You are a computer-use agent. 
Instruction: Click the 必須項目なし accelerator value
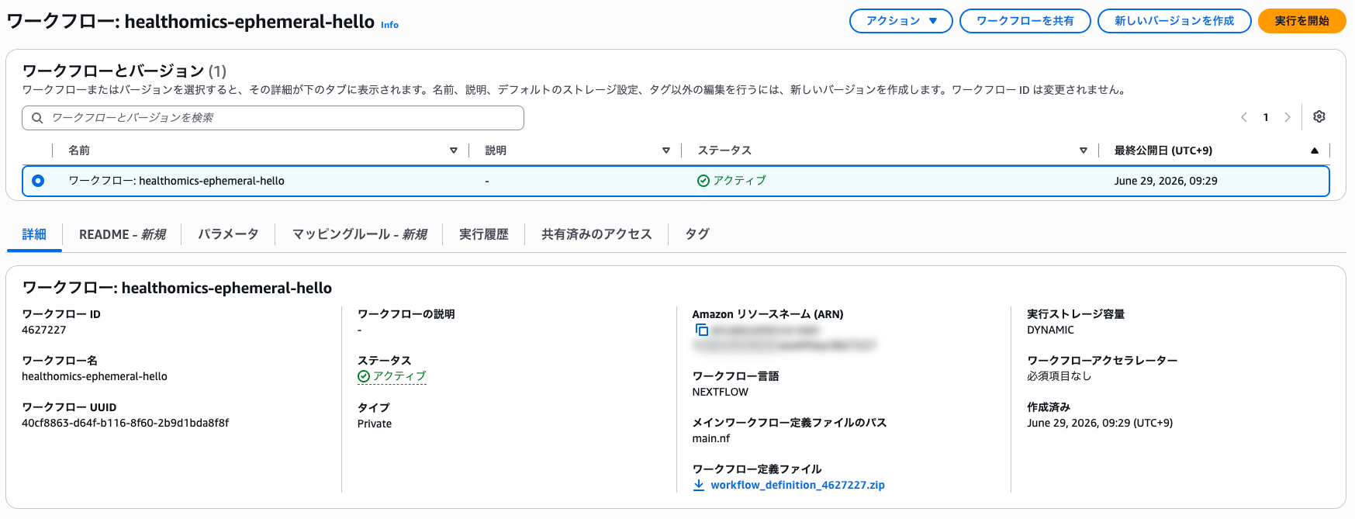click(1059, 376)
